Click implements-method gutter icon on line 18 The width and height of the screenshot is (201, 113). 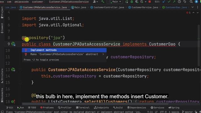pyautogui.click(x=13, y=102)
